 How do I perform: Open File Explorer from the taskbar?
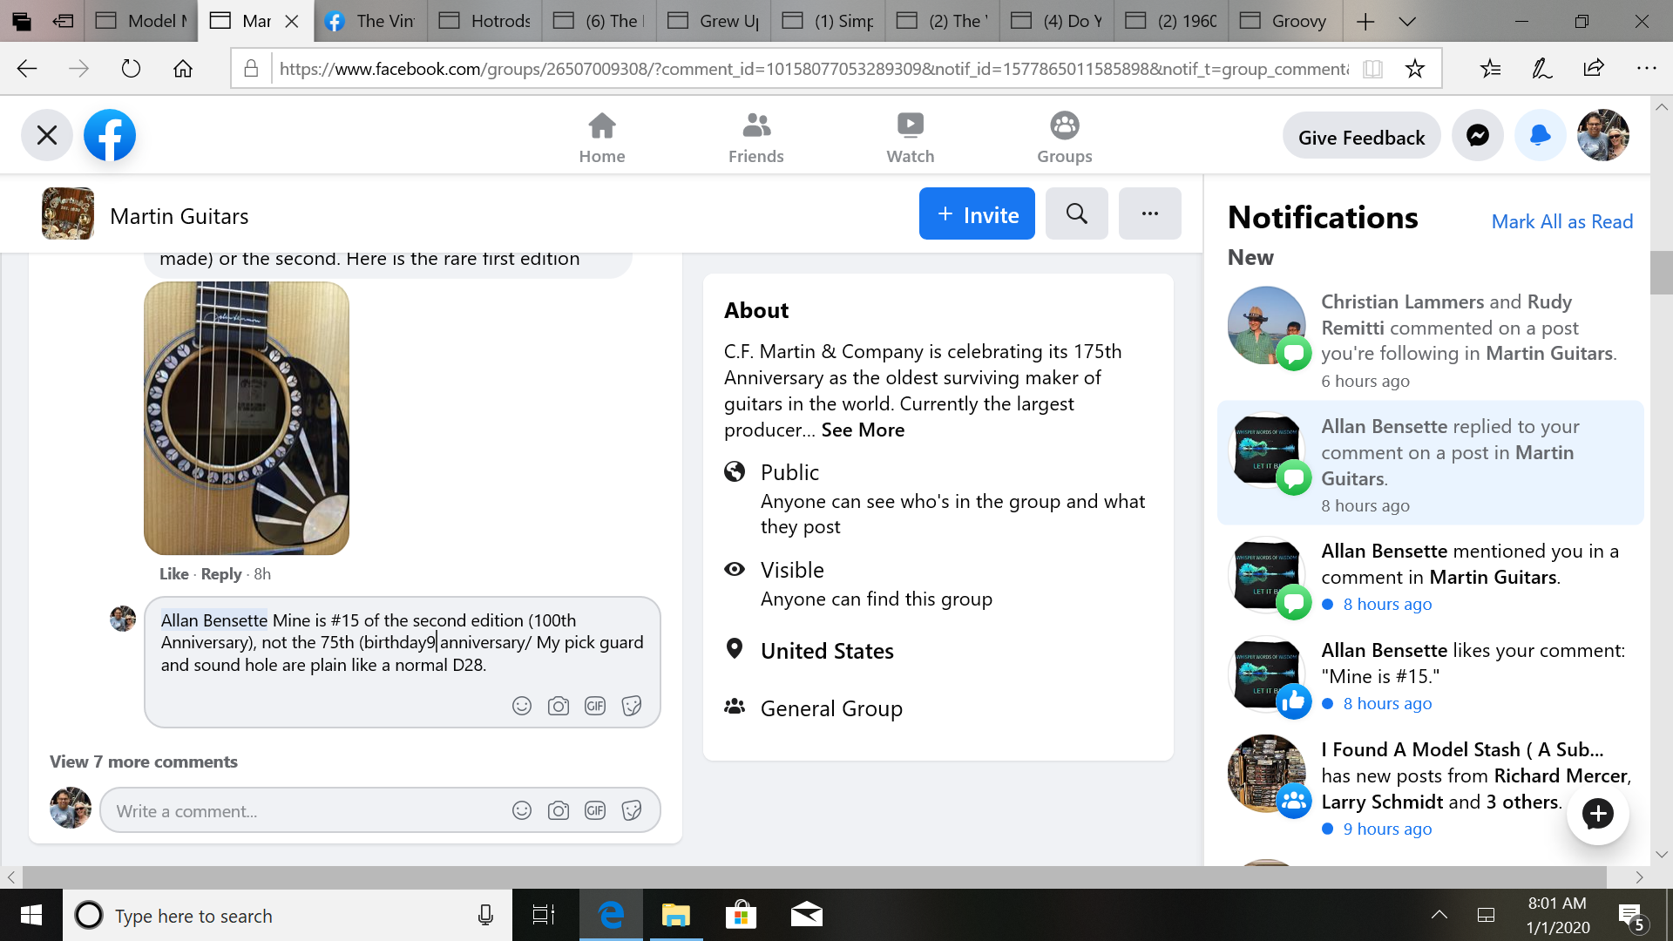click(675, 915)
